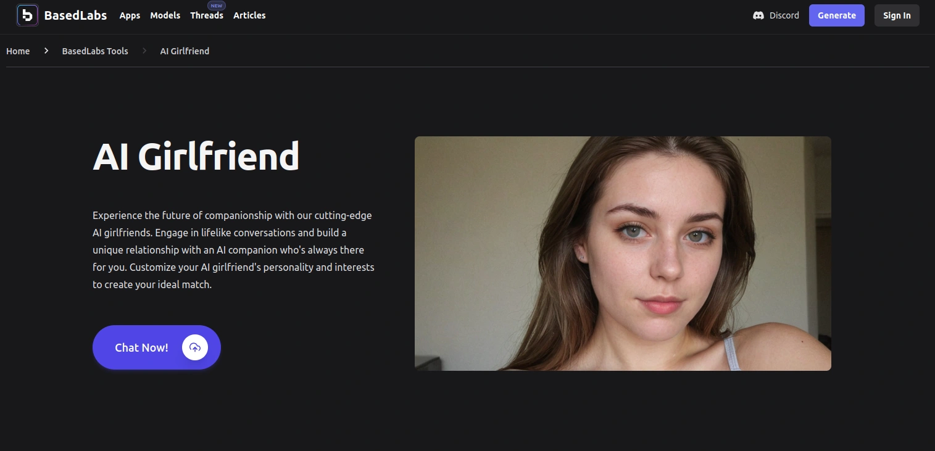Open BasedLabs Tools breadcrumb link
The width and height of the screenshot is (935, 451).
[x=95, y=51]
